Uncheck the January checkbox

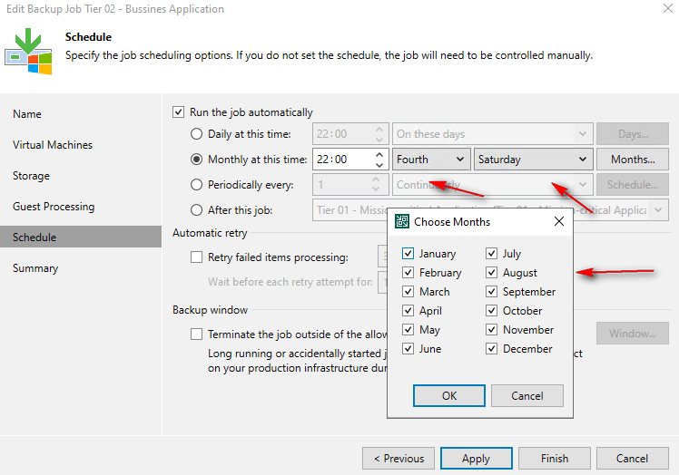(x=408, y=254)
